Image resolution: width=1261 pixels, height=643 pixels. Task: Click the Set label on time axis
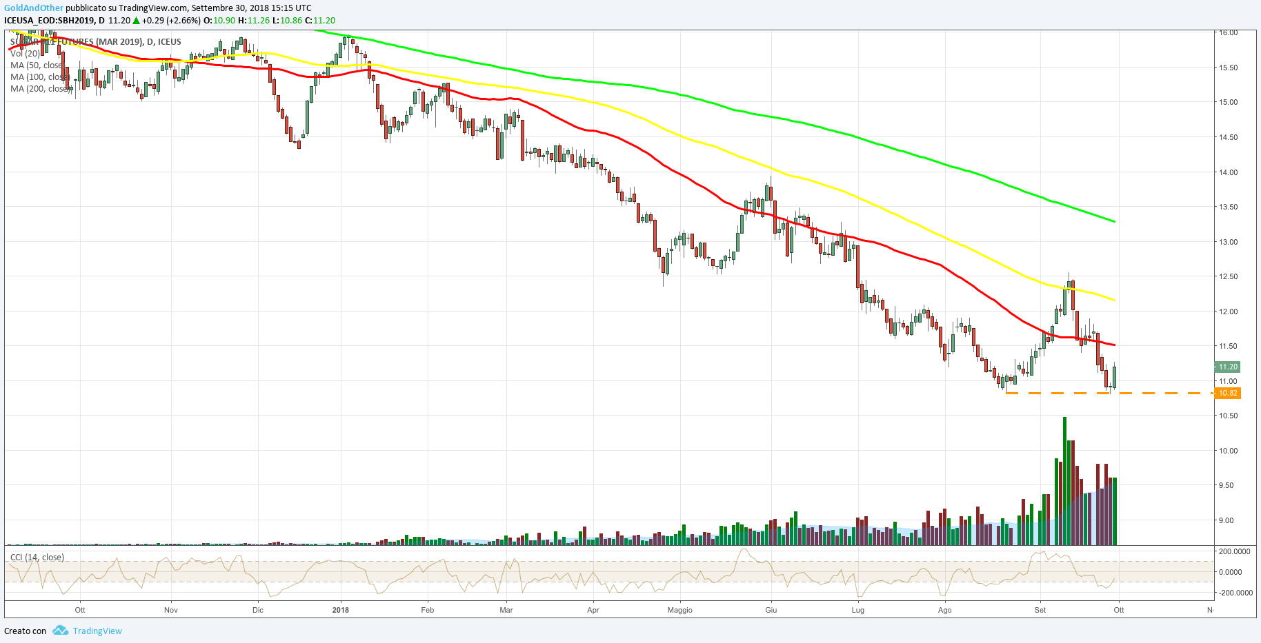click(1040, 610)
